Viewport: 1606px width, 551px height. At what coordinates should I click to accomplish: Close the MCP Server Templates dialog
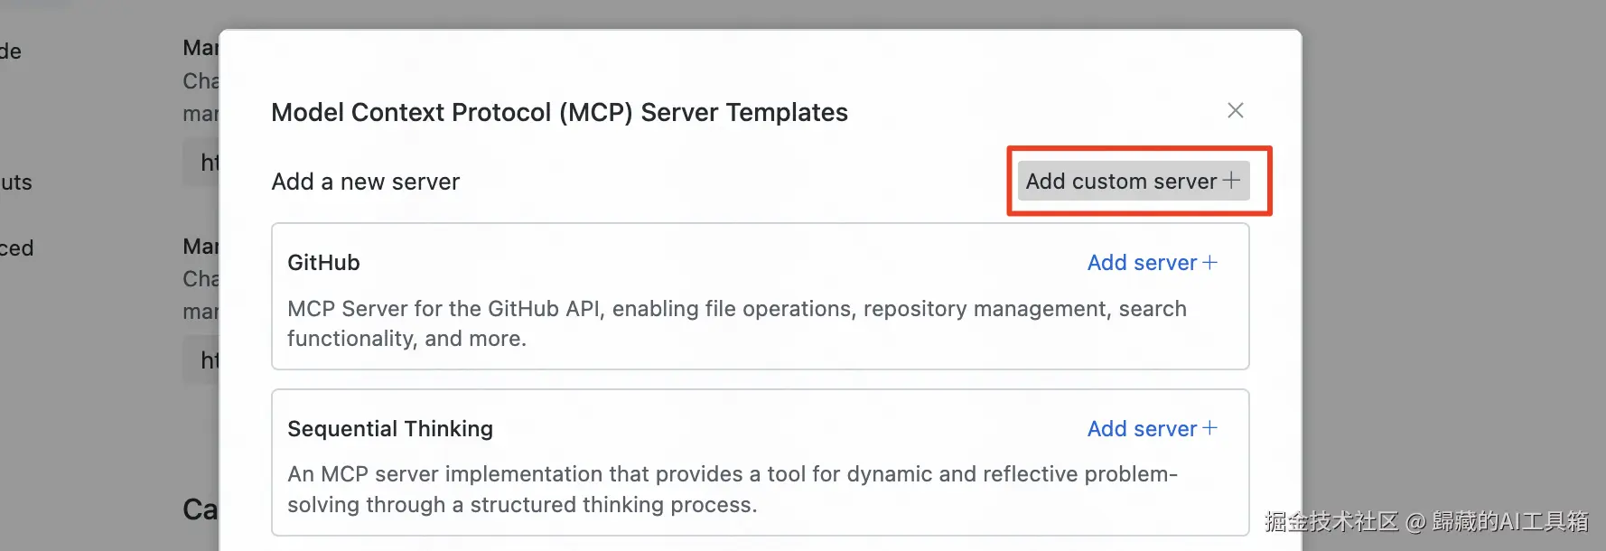point(1236,110)
